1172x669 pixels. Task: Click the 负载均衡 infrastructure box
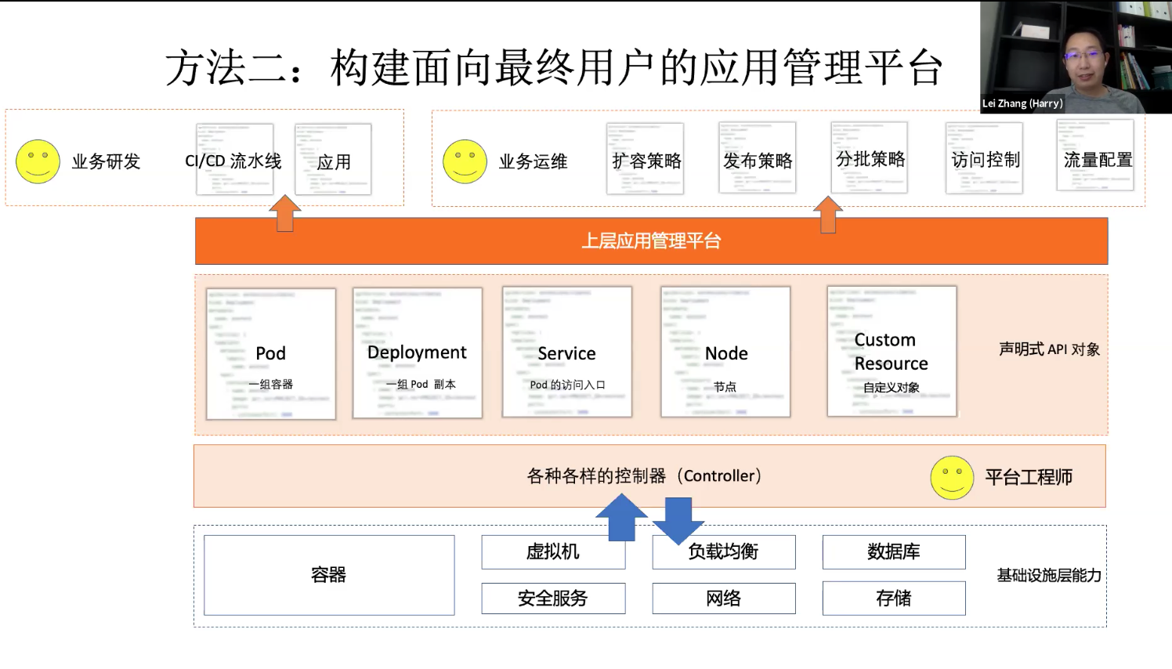coord(724,551)
